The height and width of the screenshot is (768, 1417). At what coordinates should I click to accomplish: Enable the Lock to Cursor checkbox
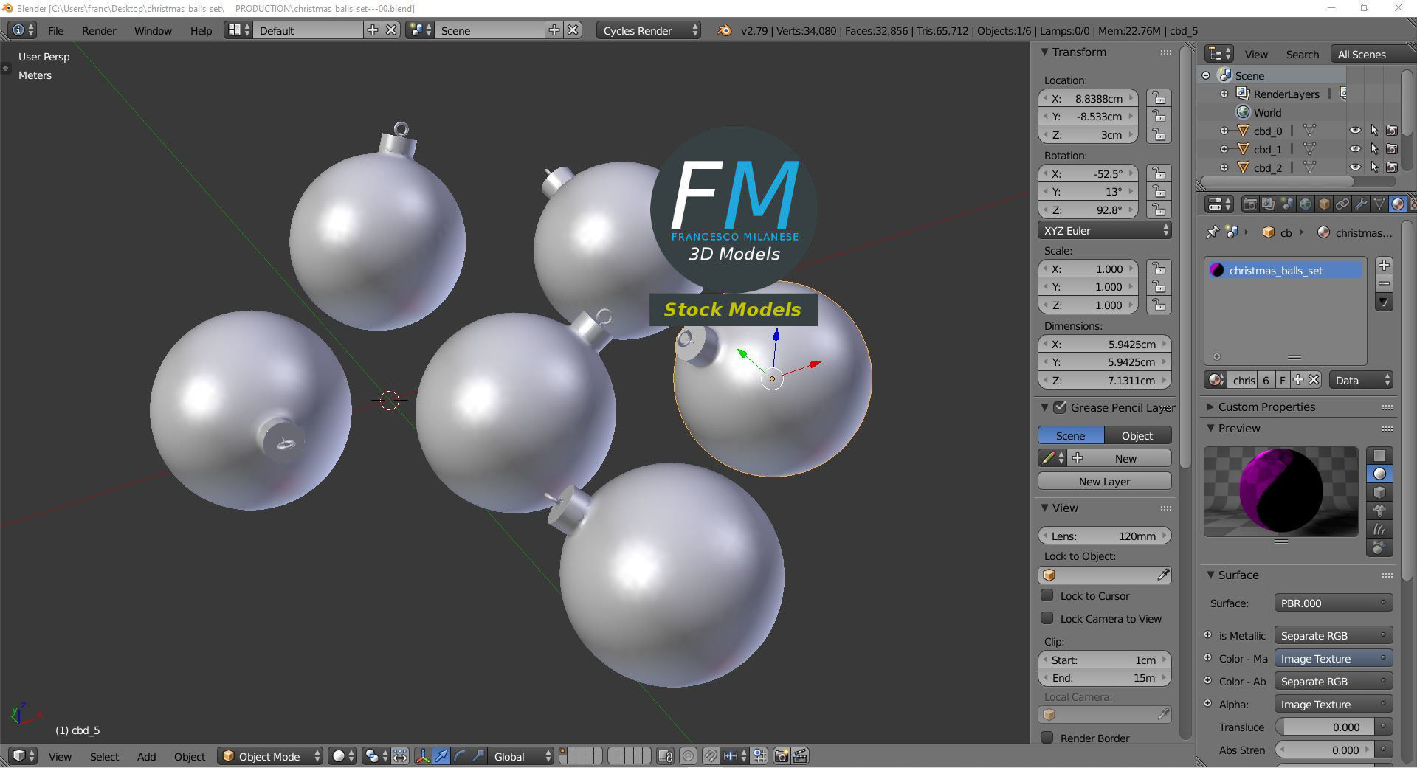1047,595
